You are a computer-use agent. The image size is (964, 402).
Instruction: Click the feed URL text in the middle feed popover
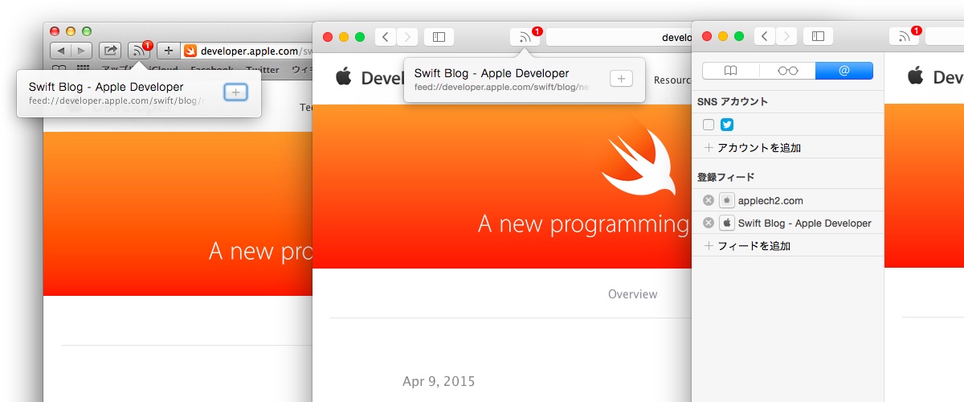click(502, 87)
